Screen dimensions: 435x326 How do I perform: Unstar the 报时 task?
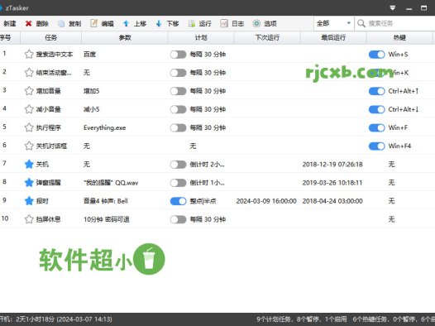pos(29,201)
